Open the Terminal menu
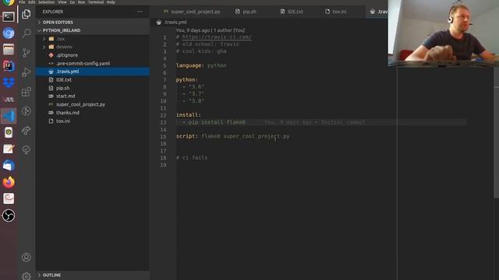This screenshot has width=499, height=280. pos(96,2)
